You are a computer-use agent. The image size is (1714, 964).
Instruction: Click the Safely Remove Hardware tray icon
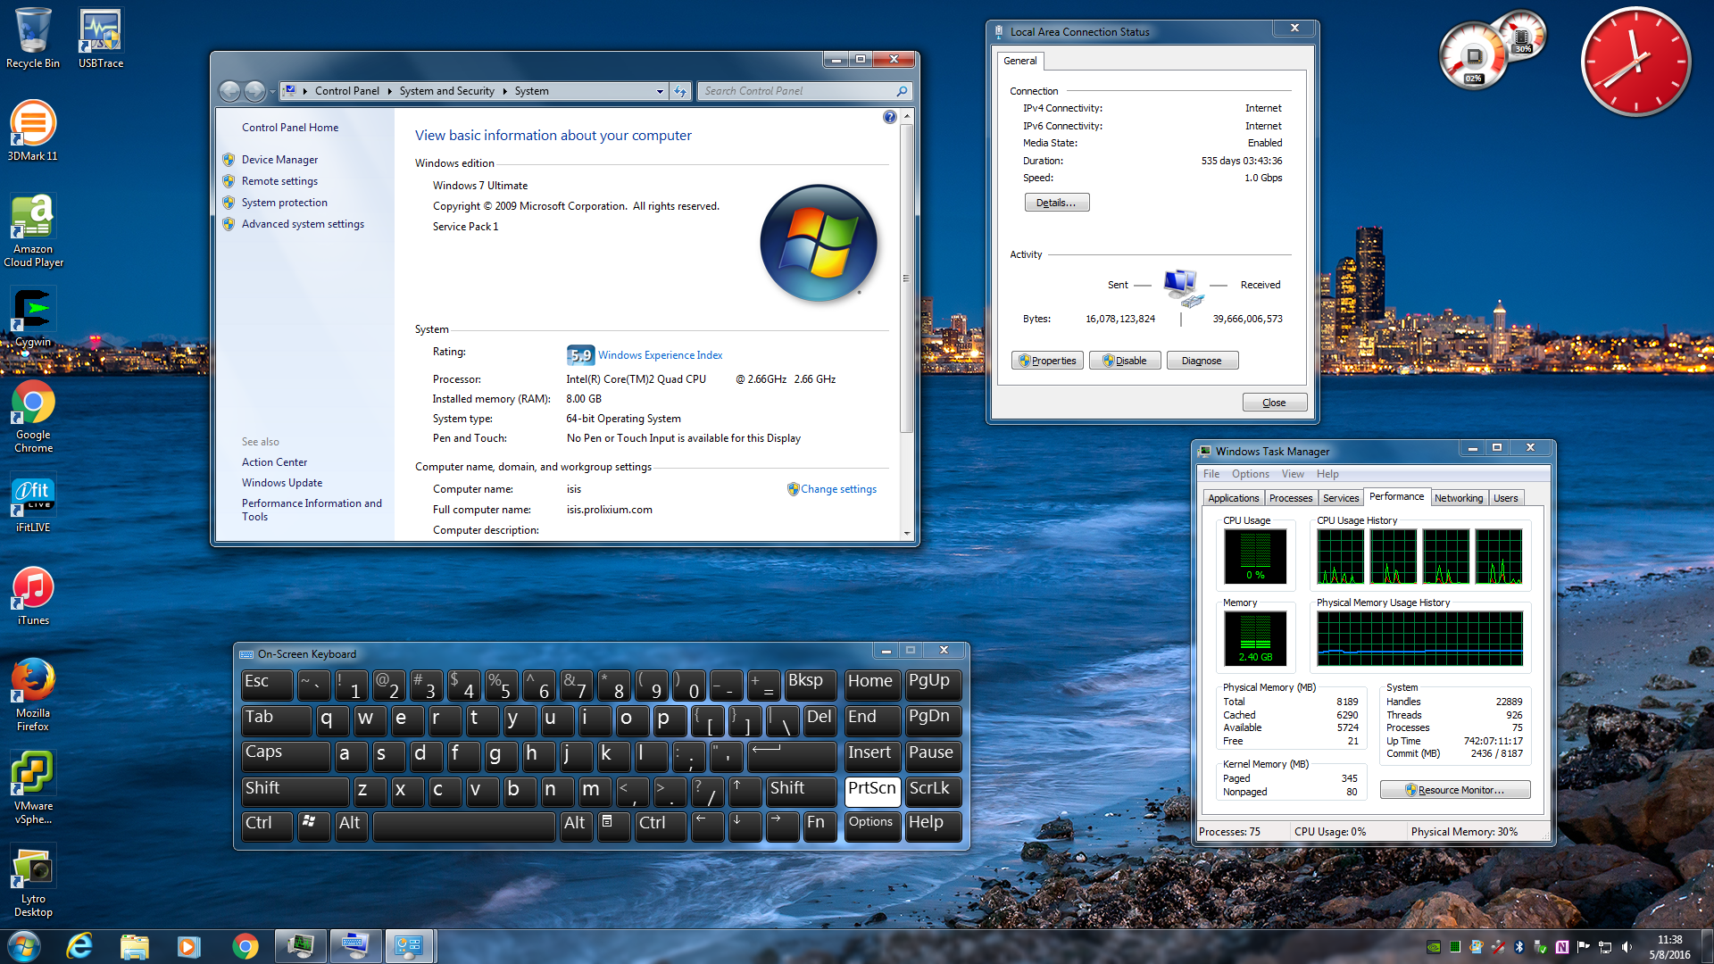[x=1541, y=947]
